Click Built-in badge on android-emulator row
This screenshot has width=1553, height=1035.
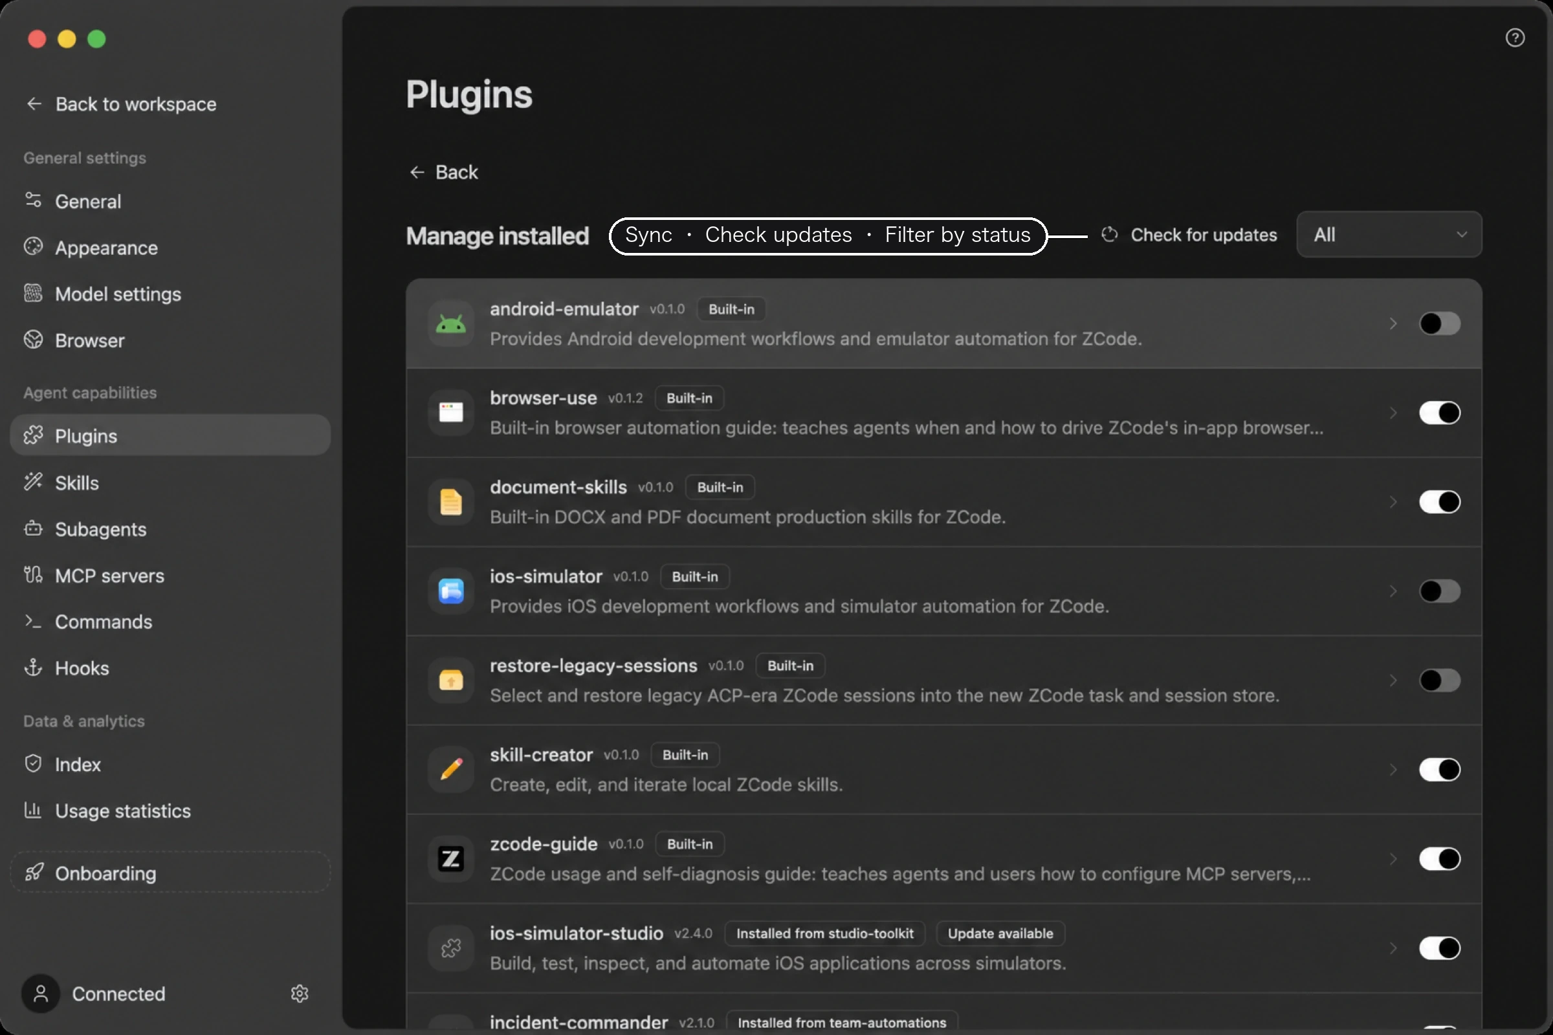pyautogui.click(x=731, y=309)
